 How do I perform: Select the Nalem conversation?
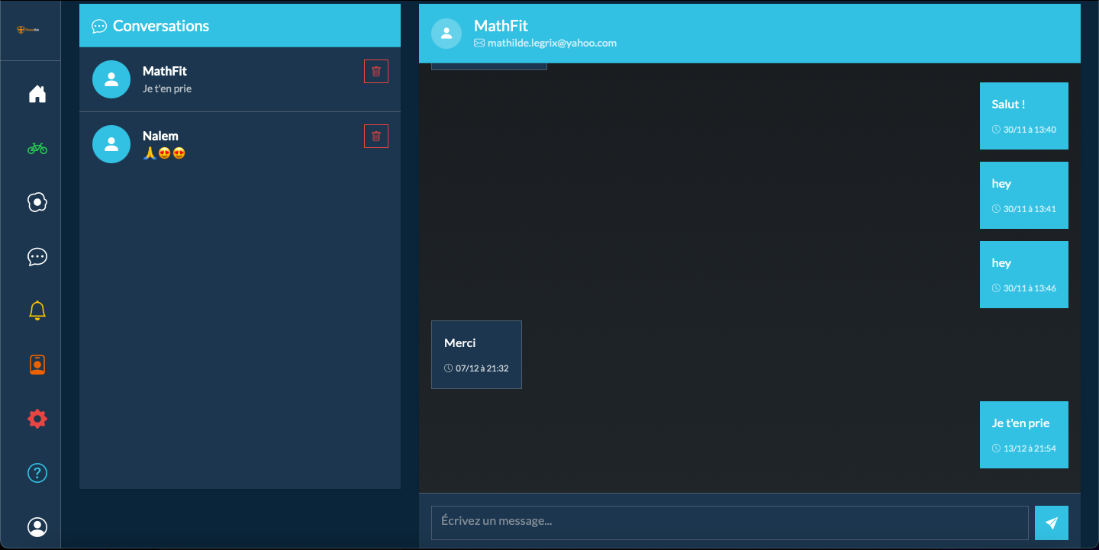229,144
